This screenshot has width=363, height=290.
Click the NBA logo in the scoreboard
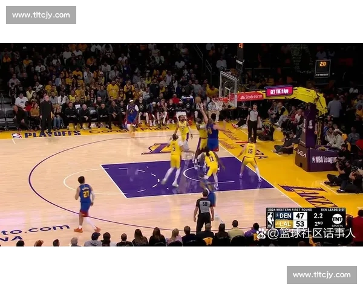pyautogui.click(x=270, y=220)
